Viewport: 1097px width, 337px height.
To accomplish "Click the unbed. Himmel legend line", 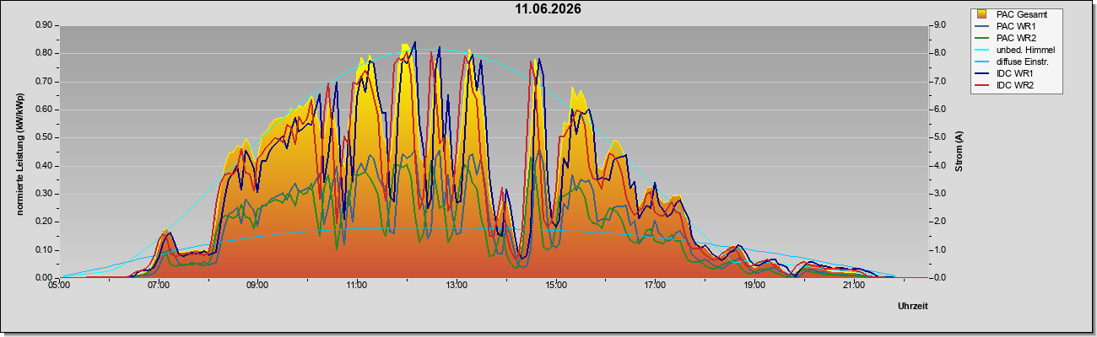I will click(982, 51).
